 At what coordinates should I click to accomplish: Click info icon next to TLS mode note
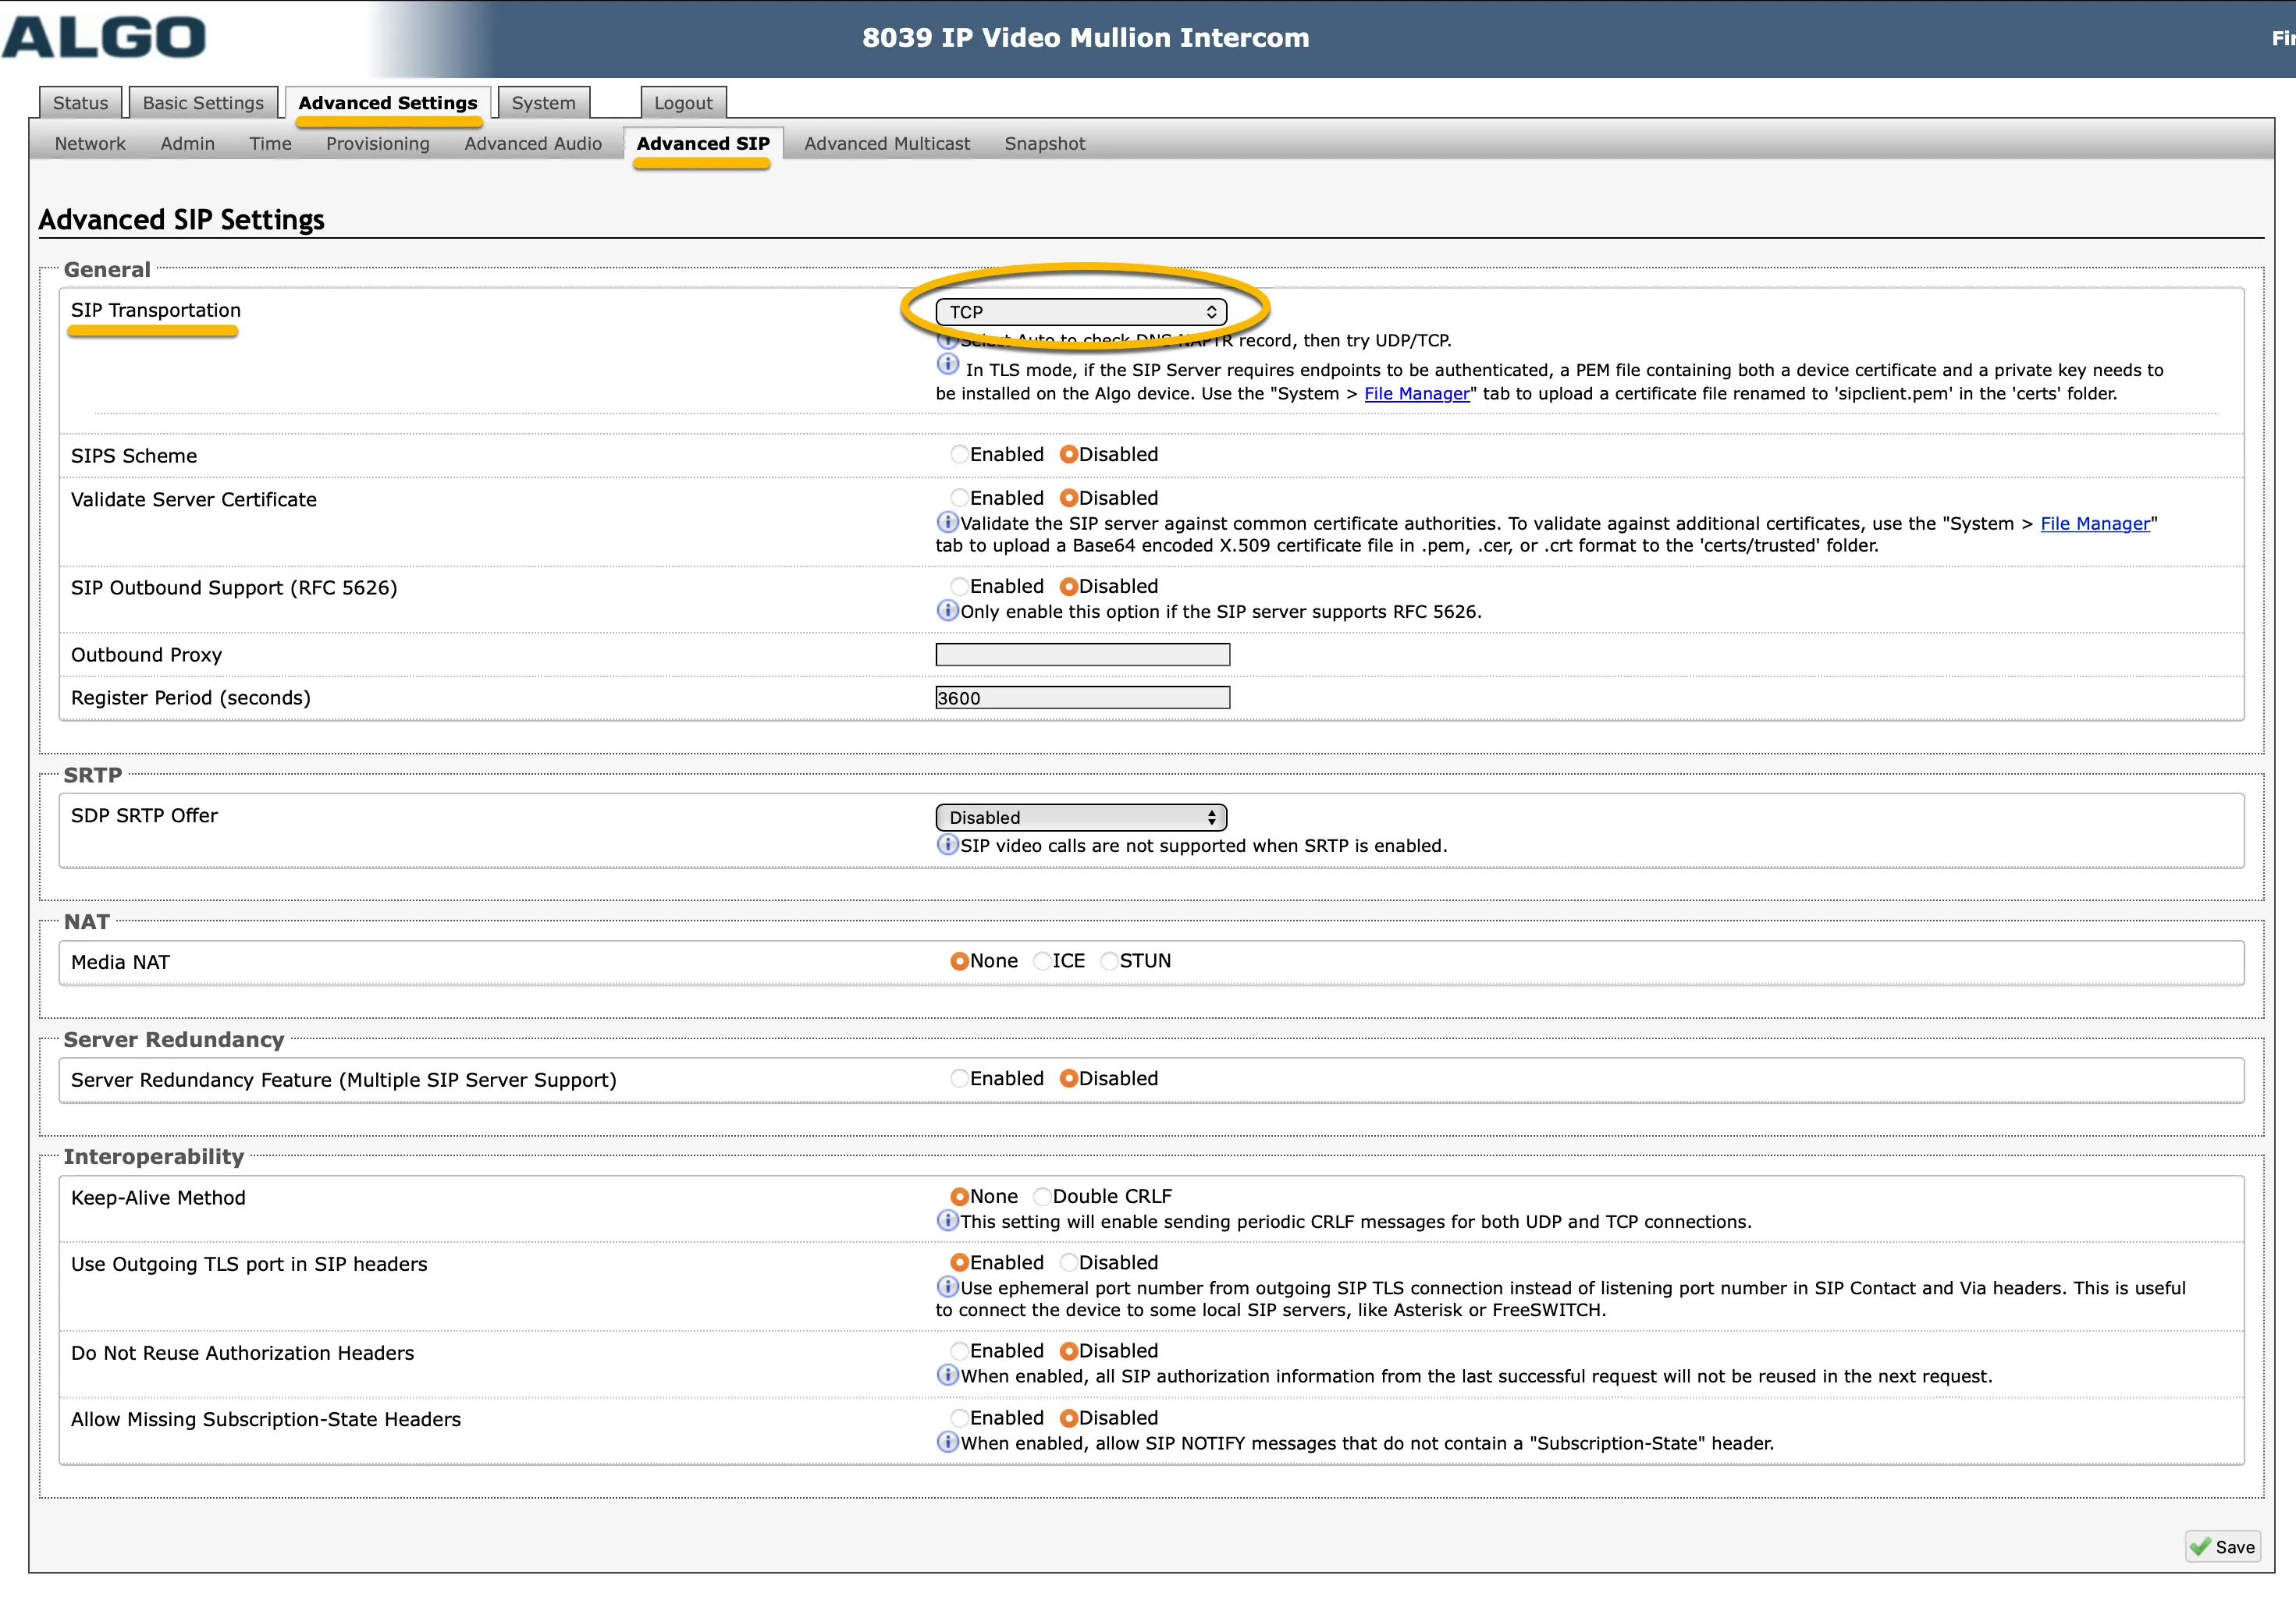coord(947,365)
